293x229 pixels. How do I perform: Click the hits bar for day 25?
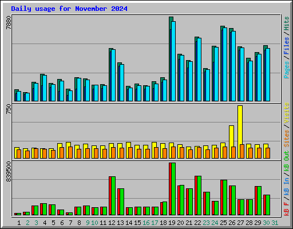pyautogui.click(x=221, y=64)
